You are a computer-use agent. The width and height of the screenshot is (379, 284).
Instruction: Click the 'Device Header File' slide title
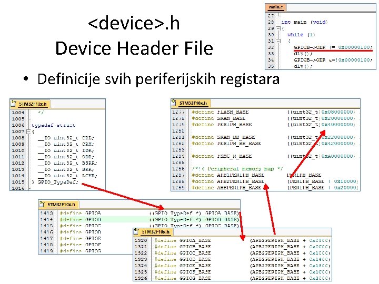point(134,48)
